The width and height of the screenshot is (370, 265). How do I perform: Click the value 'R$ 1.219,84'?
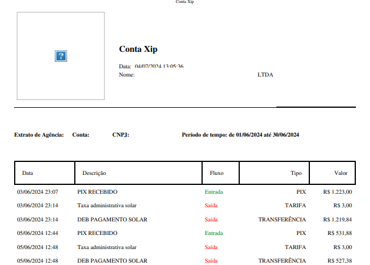tap(338, 220)
